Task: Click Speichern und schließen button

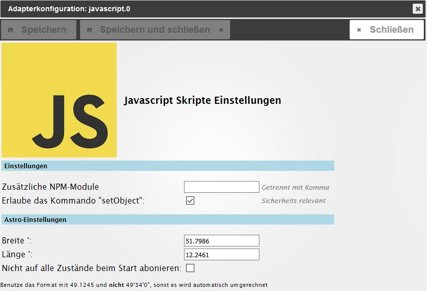Action: (x=155, y=30)
